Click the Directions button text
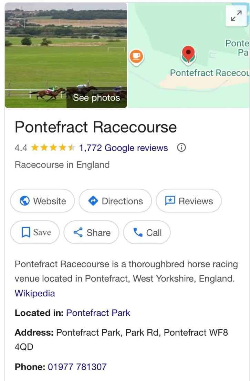Image resolution: width=250 pixels, height=381 pixels. pos(122,201)
